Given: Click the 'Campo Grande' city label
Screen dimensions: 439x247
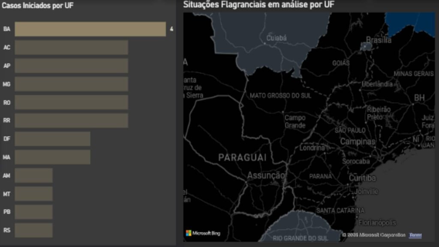Looking at the screenshot, I should click(x=295, y=121).
